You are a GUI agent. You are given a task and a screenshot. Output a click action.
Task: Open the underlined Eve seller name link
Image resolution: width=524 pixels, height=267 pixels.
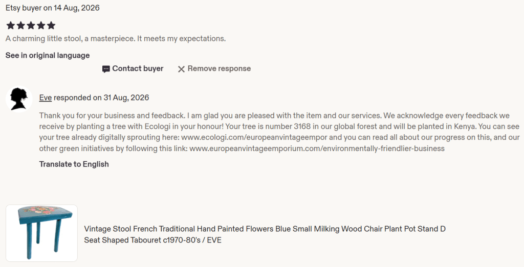[x=46, y=98]
